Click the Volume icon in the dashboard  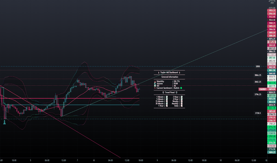pyautogui.click(x=155, y=84)
